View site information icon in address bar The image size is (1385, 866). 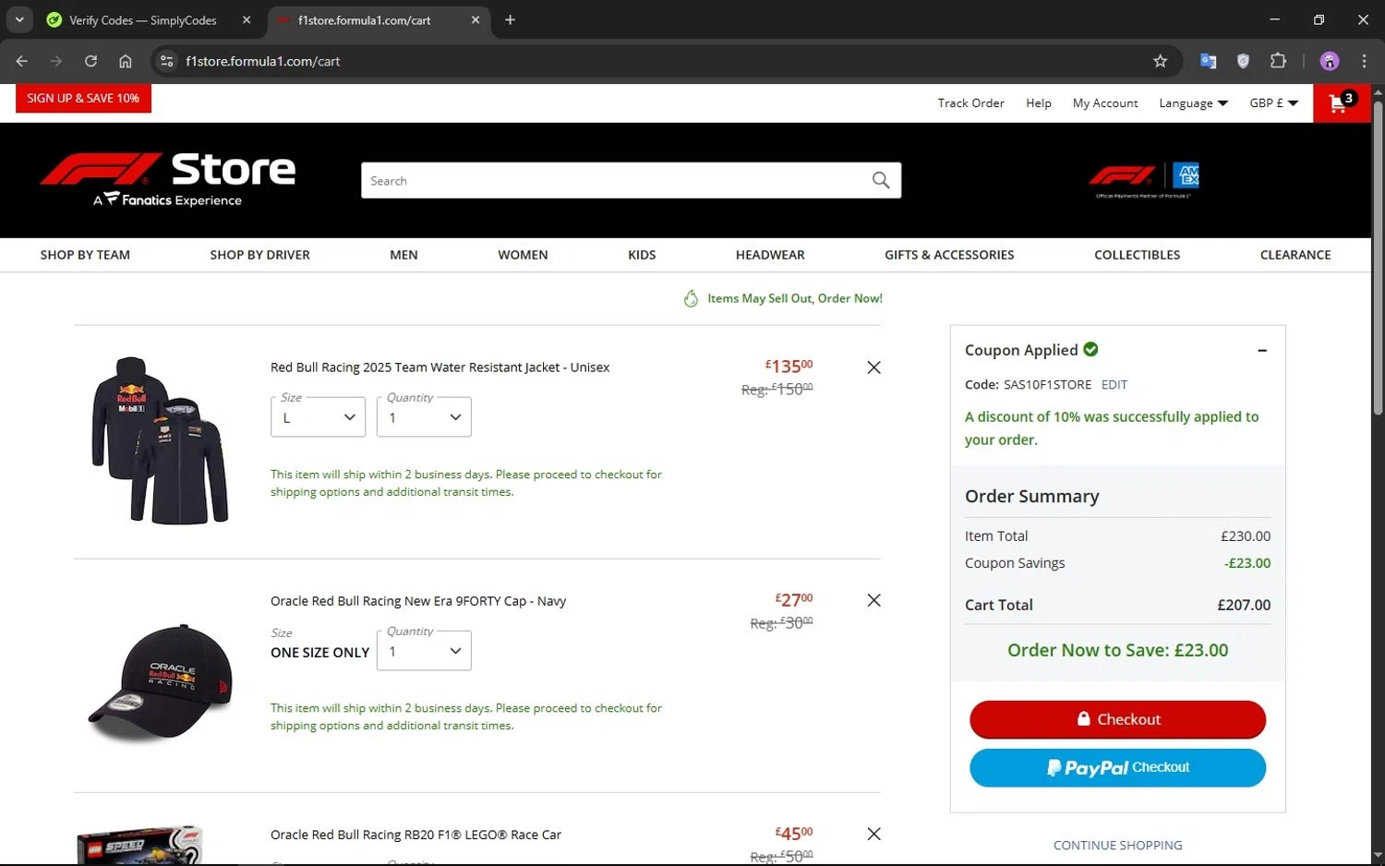pyautogui.click(x=166, y=61)
